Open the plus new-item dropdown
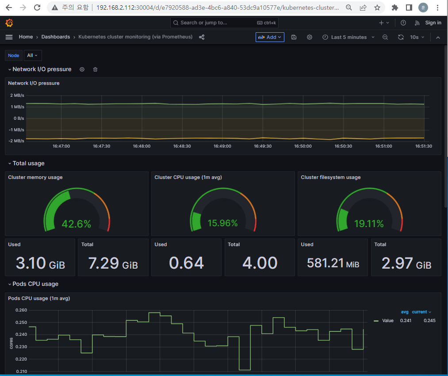 pos(384,23)
